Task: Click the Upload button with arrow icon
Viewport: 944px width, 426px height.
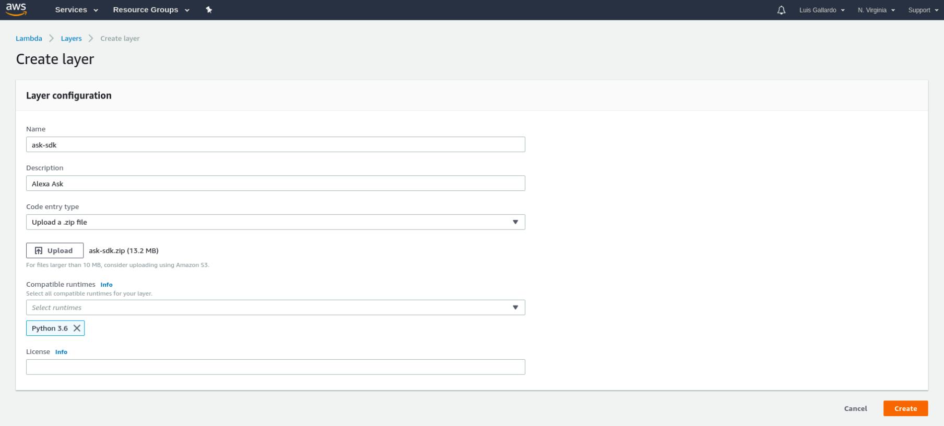Action: coord(55,250)
